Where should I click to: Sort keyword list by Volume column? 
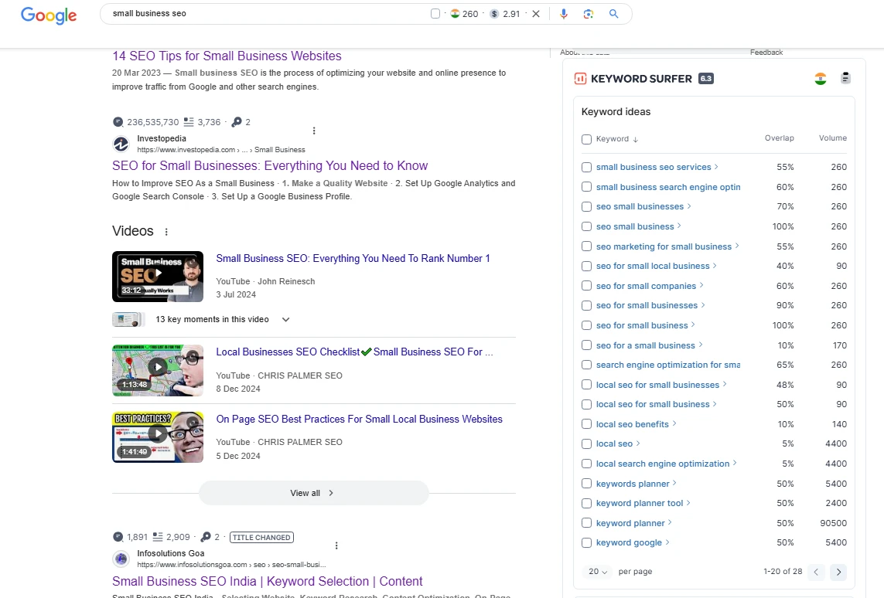(832, 138)
